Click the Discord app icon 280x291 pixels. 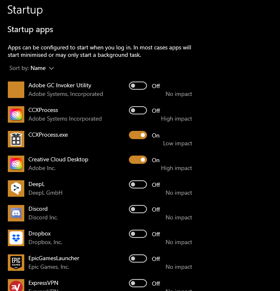[16, 213]
